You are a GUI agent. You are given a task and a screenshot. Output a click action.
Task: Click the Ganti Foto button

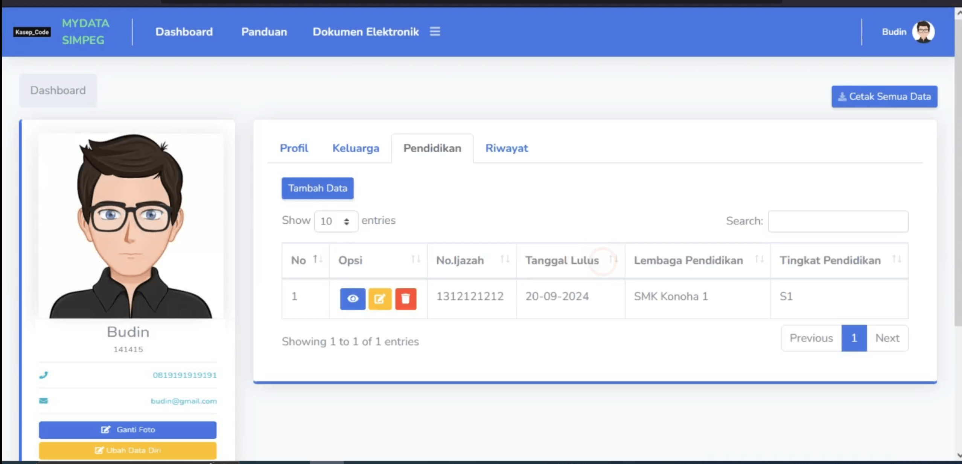click(128, 430)
